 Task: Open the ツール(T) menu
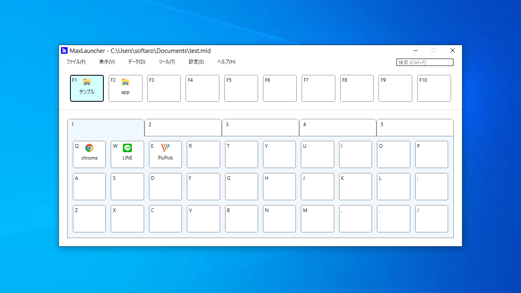click(166, 62)
